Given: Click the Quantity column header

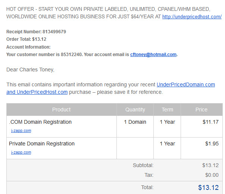Looking at the screenshot, I should point(135,110).
